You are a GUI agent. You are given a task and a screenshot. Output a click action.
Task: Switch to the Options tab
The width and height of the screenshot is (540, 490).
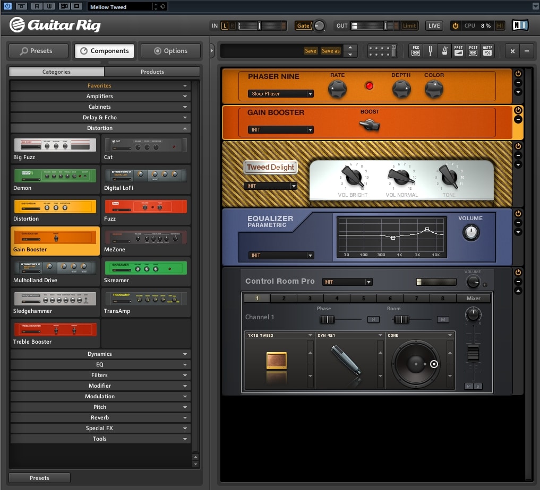tap(171, 51)
